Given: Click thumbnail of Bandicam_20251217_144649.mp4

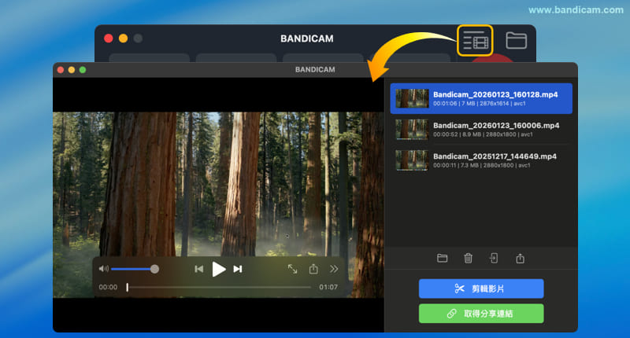Looking at the screenshot, I should (x=411, y=160).
